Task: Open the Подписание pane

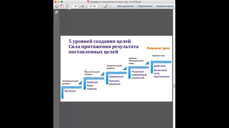Action: pos(145,6)
